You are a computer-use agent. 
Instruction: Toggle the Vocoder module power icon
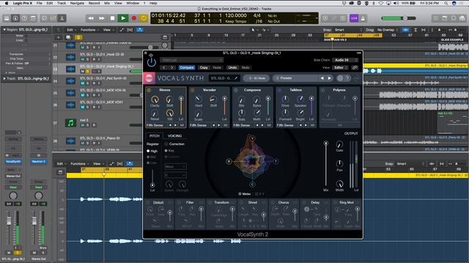[192, 90]
